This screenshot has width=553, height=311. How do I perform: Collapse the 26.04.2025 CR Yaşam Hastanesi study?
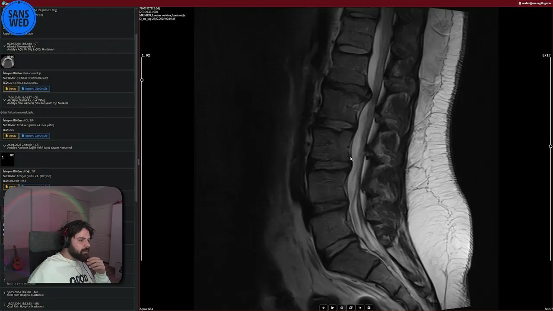pos(4,146)
